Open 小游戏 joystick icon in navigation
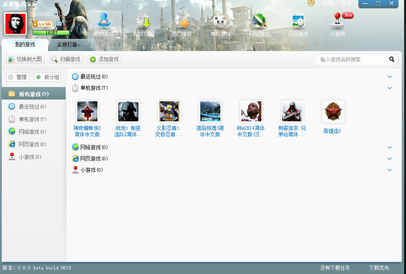Image resolution: width=406 pixels, height=274 pixels. pyautogui.click(x=337, y=25)
